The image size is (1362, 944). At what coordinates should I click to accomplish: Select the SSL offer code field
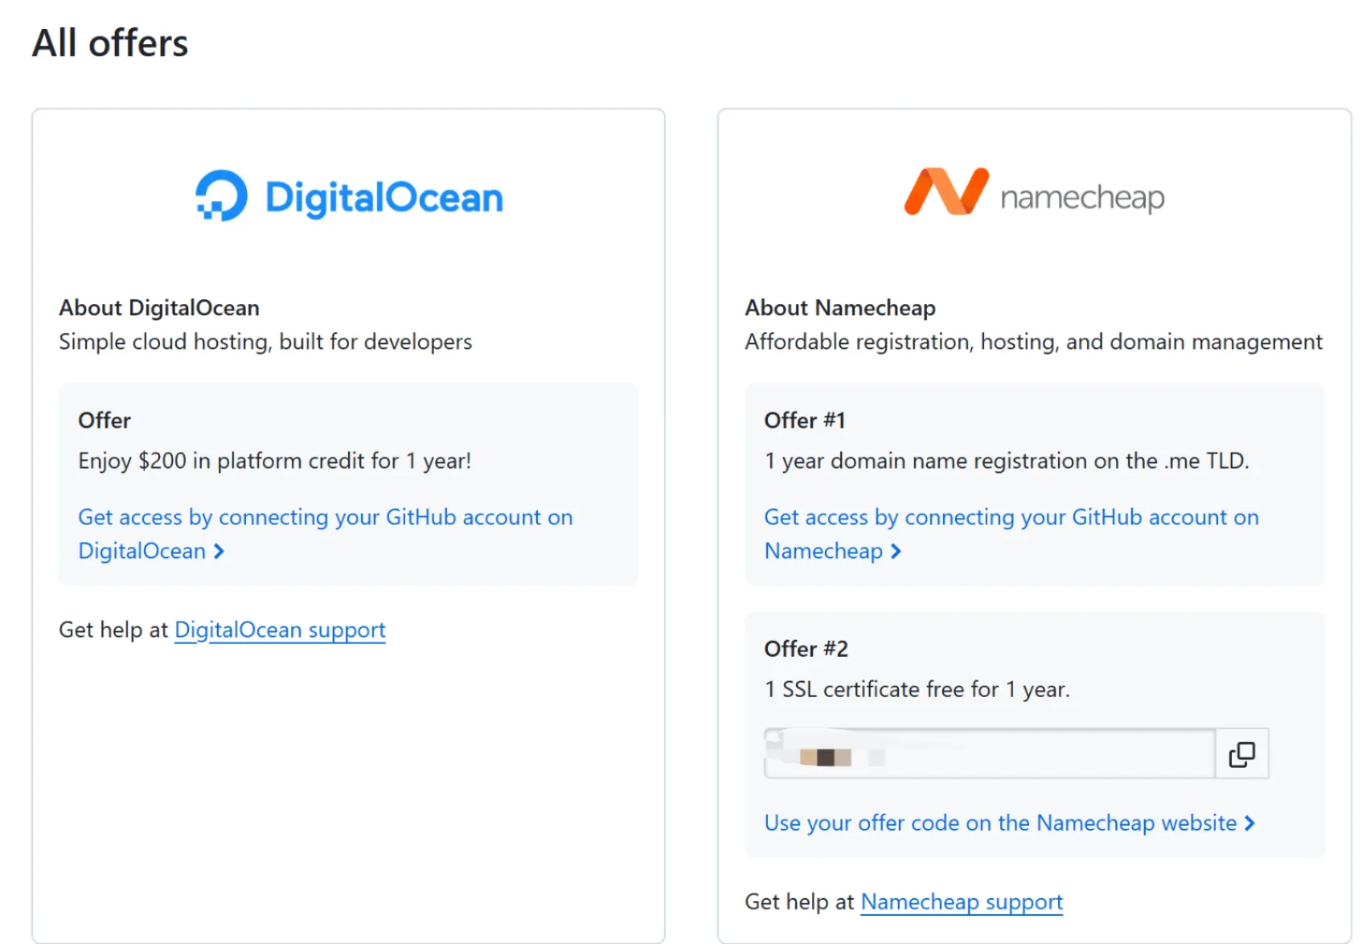[x=990, y=754]
